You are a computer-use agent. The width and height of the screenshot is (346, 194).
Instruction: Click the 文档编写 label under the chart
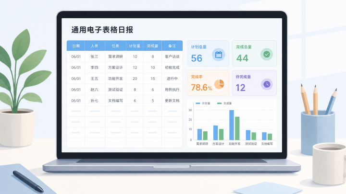pyautogui.click(x=267, y=144)
